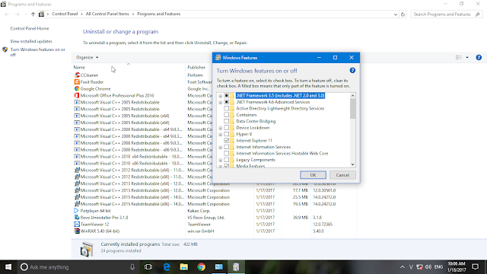Enable the Hyper-V checkbox
Screen dimensions: 487x274
227,134
